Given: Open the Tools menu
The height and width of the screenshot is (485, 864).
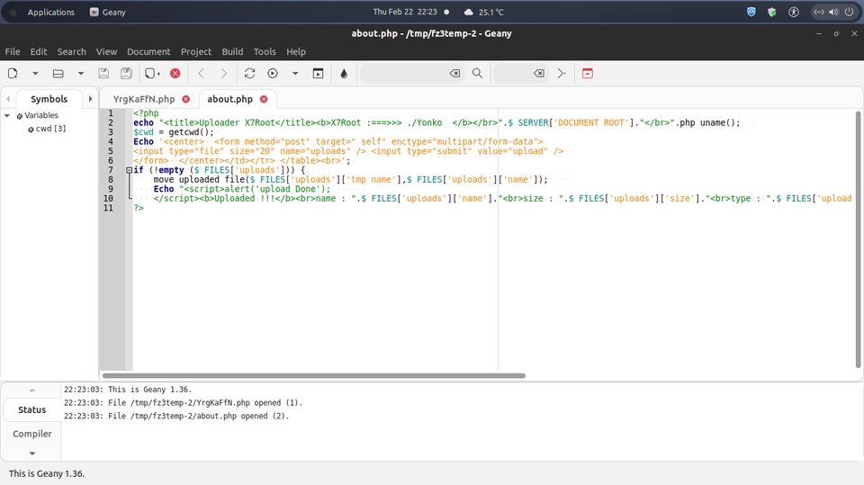Looking at the screenshot, I should point(265,51).
